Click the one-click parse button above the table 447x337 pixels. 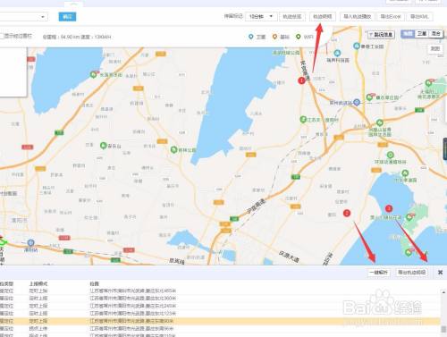pyautogui.click(x=378, y=273)
